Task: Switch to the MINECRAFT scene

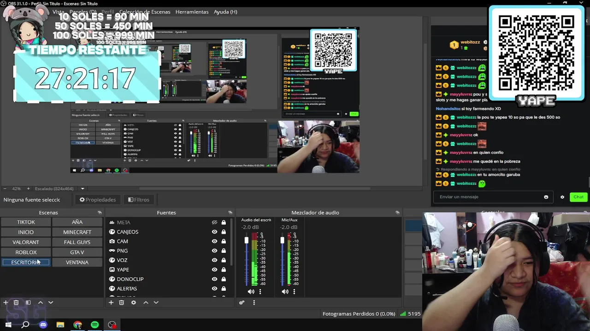Action: tap(77, 232)
